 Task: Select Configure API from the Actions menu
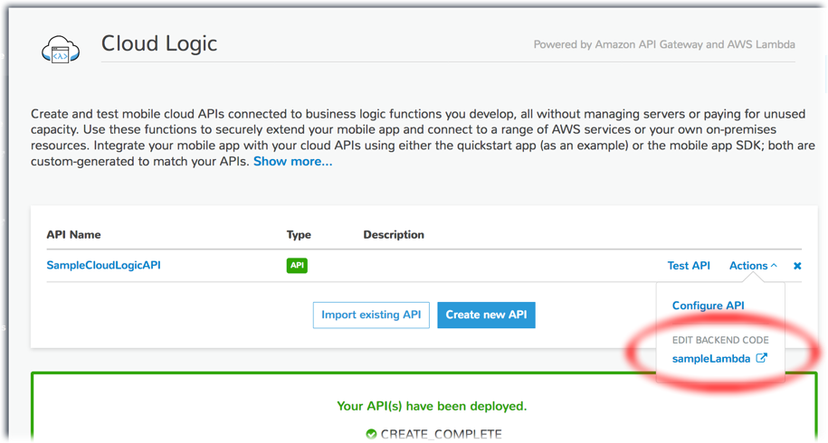pos(709,306)
